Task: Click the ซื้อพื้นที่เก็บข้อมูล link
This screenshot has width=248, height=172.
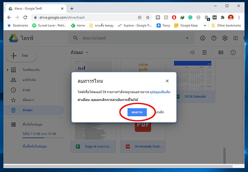Action: [x=34, y=146]
